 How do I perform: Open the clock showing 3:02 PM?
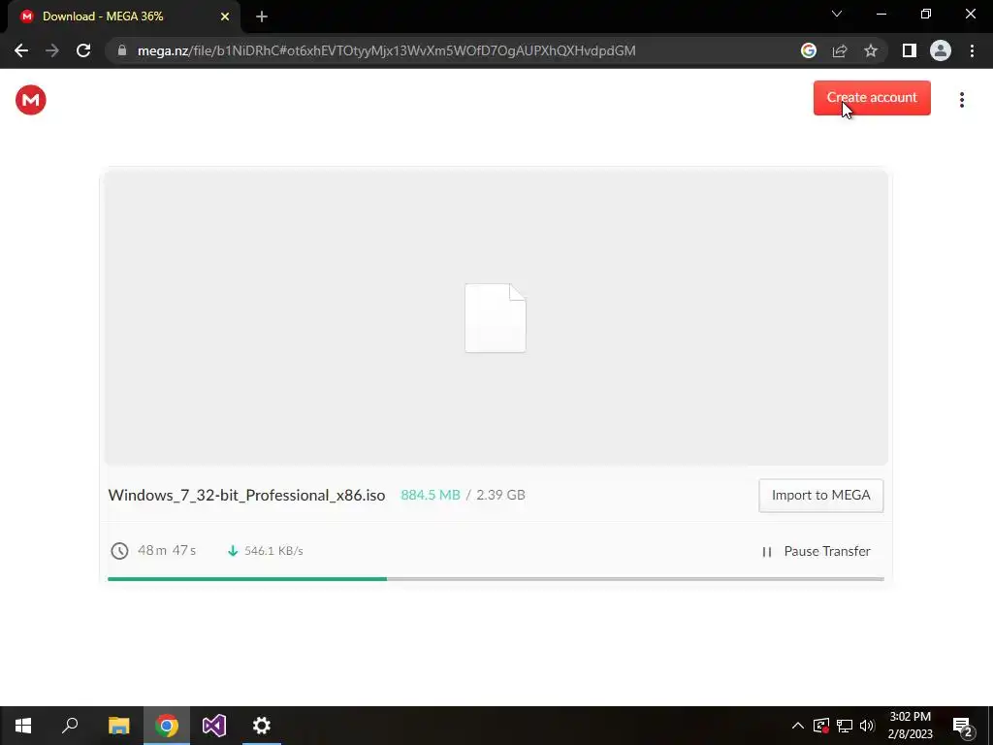pos(910,726)
